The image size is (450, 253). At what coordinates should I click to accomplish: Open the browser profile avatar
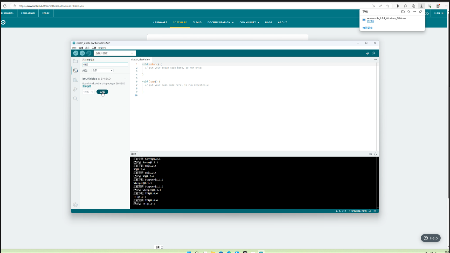point(438,6)
